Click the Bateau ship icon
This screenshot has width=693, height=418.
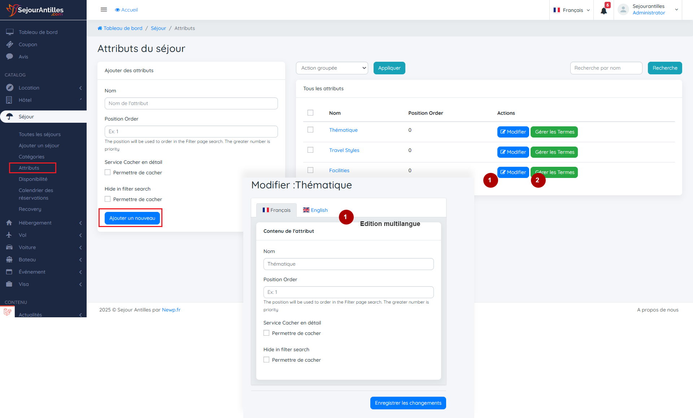9,260
